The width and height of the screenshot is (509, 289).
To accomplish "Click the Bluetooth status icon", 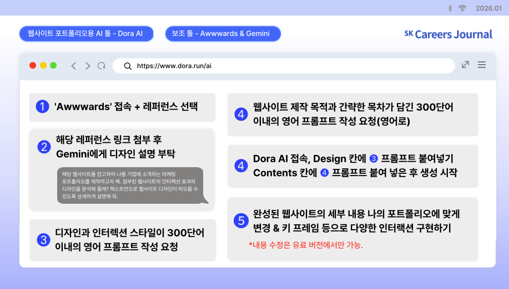I will pos(450,8).
